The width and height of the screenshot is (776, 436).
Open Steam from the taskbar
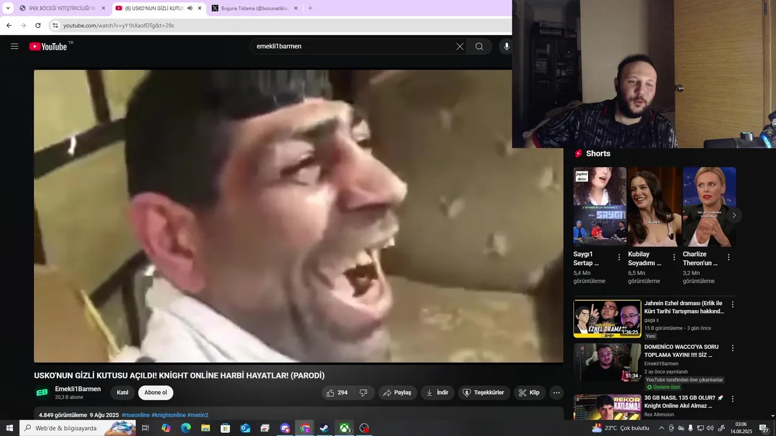click(x=324, y=428)
